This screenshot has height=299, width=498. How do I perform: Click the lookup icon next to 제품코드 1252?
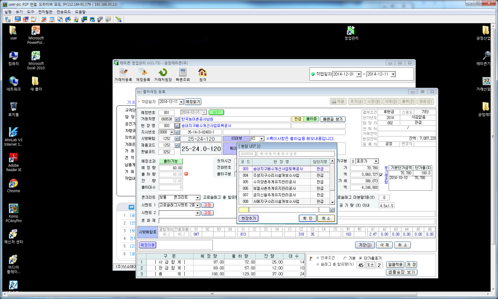[177, 145]
